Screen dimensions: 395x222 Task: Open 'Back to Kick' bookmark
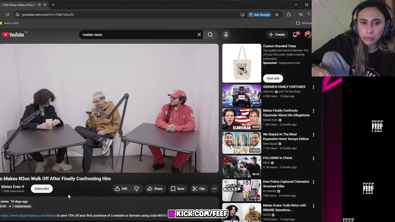pos(10,23)
